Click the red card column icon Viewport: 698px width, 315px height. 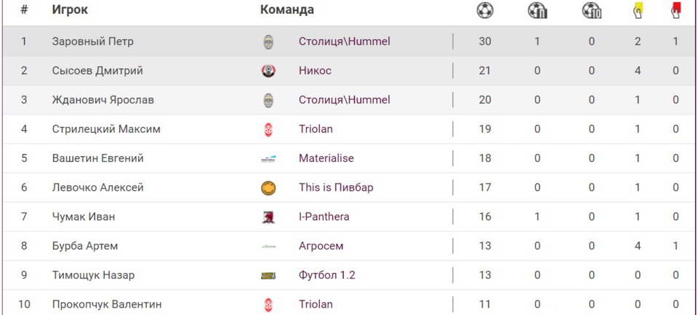pyautogui.click(x=675, y=10)
